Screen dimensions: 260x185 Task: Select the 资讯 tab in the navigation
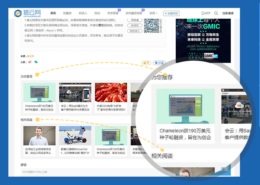[x=53, y=13]
